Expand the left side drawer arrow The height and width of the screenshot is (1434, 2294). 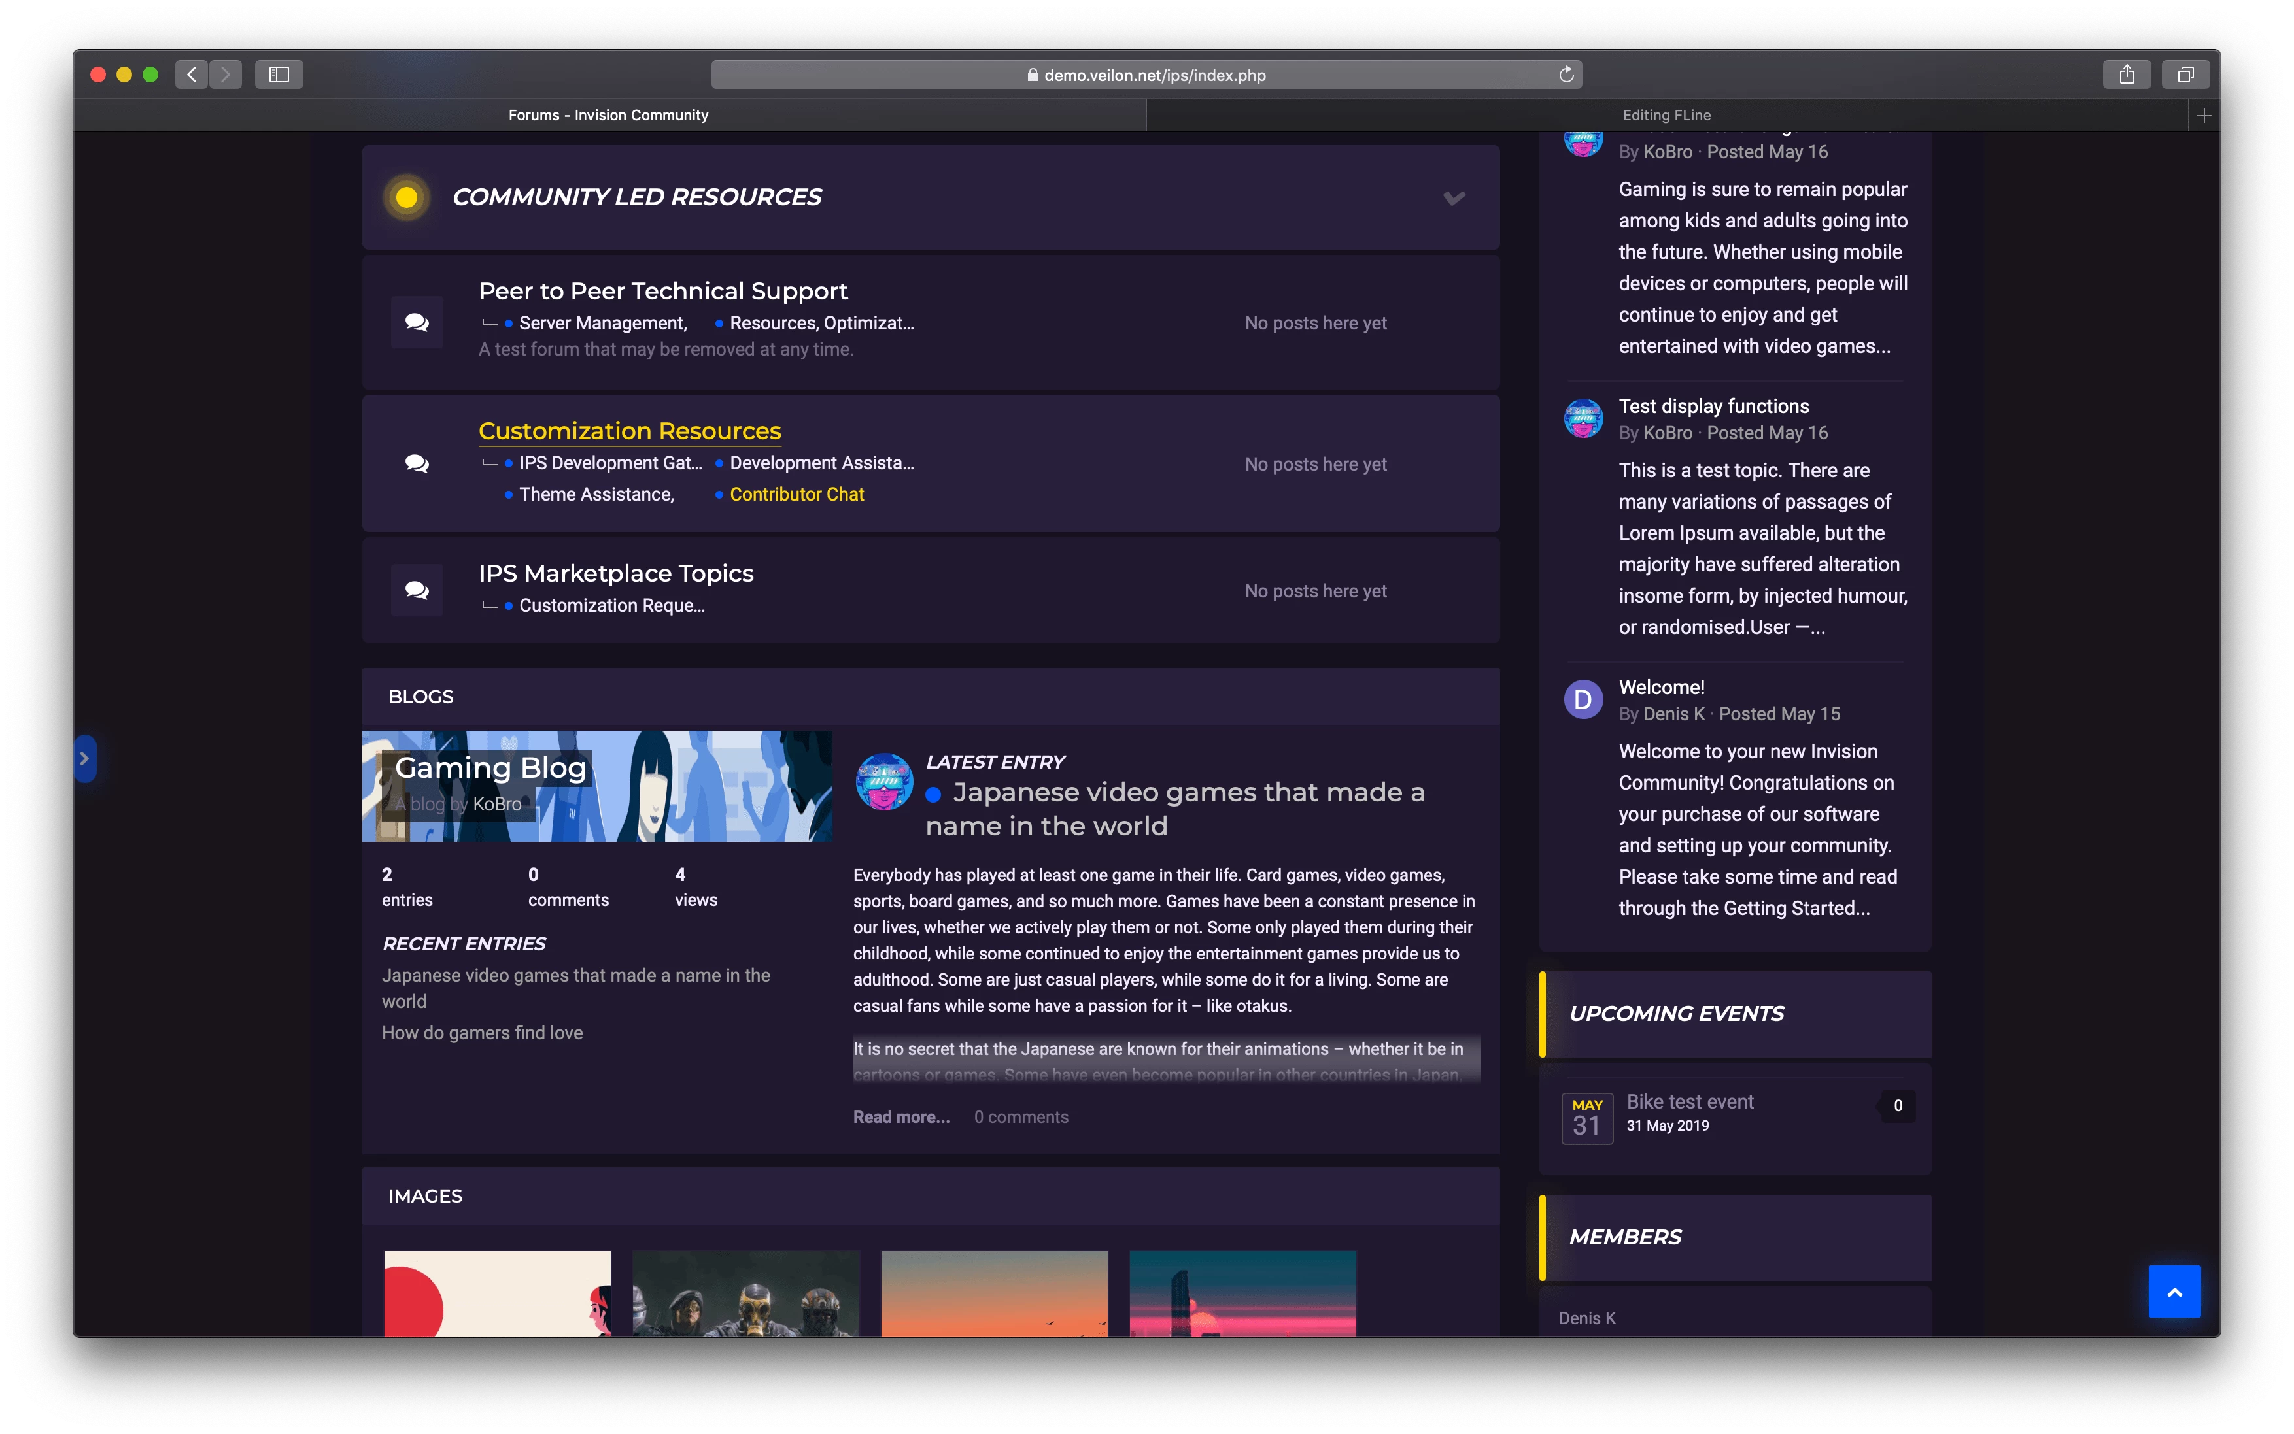84,758
